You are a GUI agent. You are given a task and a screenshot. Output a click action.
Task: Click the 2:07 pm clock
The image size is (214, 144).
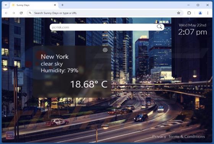[193, 32]
